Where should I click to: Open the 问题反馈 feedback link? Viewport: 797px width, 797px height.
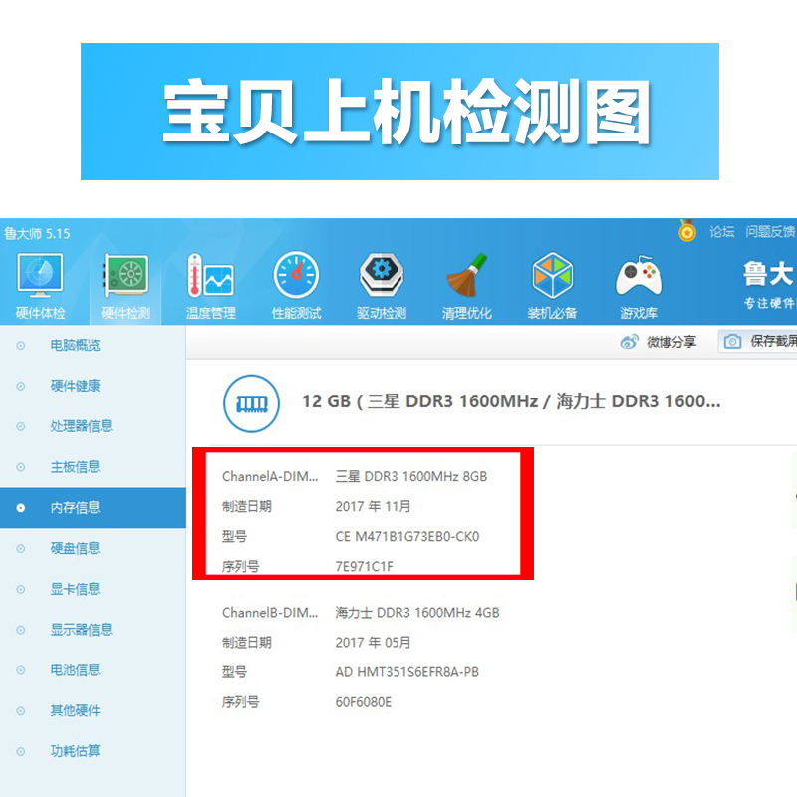click(770, 232)
